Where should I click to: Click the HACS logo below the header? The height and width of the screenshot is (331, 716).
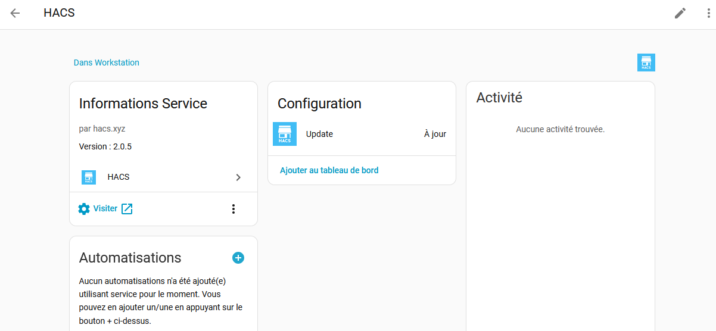646,63
